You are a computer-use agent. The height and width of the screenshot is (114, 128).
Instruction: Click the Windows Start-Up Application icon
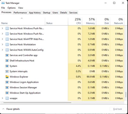tap(7, 93)
